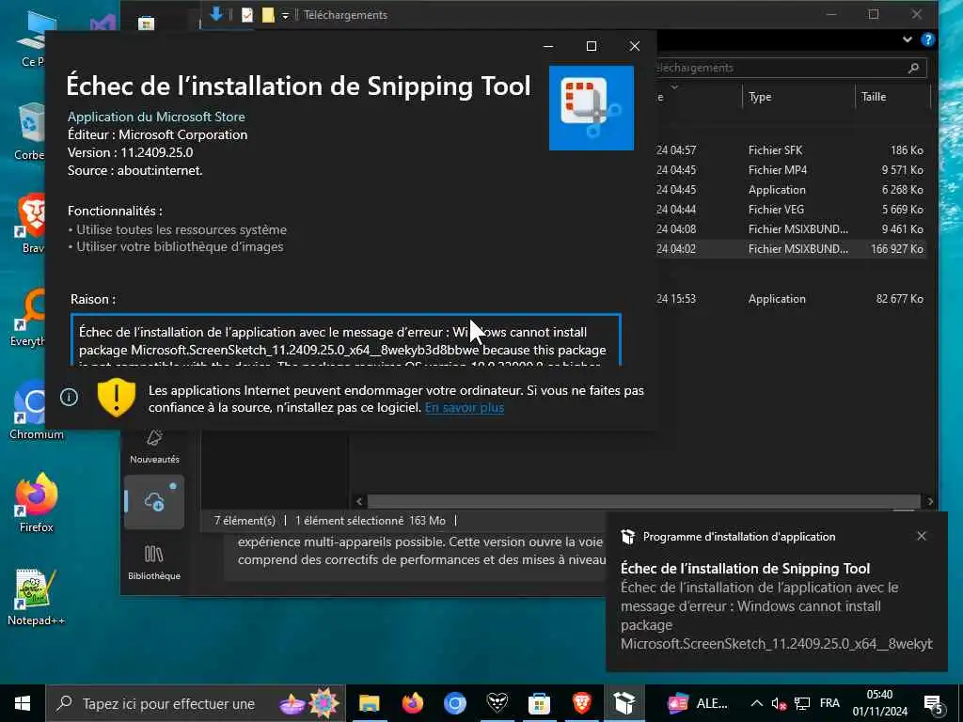Show hidden system tray icons

(757, 703)
